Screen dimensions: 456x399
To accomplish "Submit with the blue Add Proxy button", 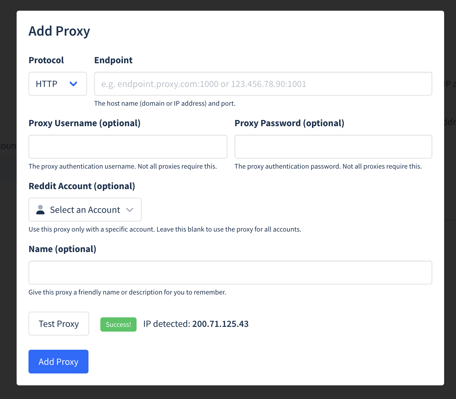I will [58, 362].
